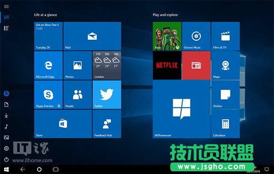Open the Feedback Hub tile
Image resolution: width=274 pixels, height=174 pixels.
pos(107,124)
